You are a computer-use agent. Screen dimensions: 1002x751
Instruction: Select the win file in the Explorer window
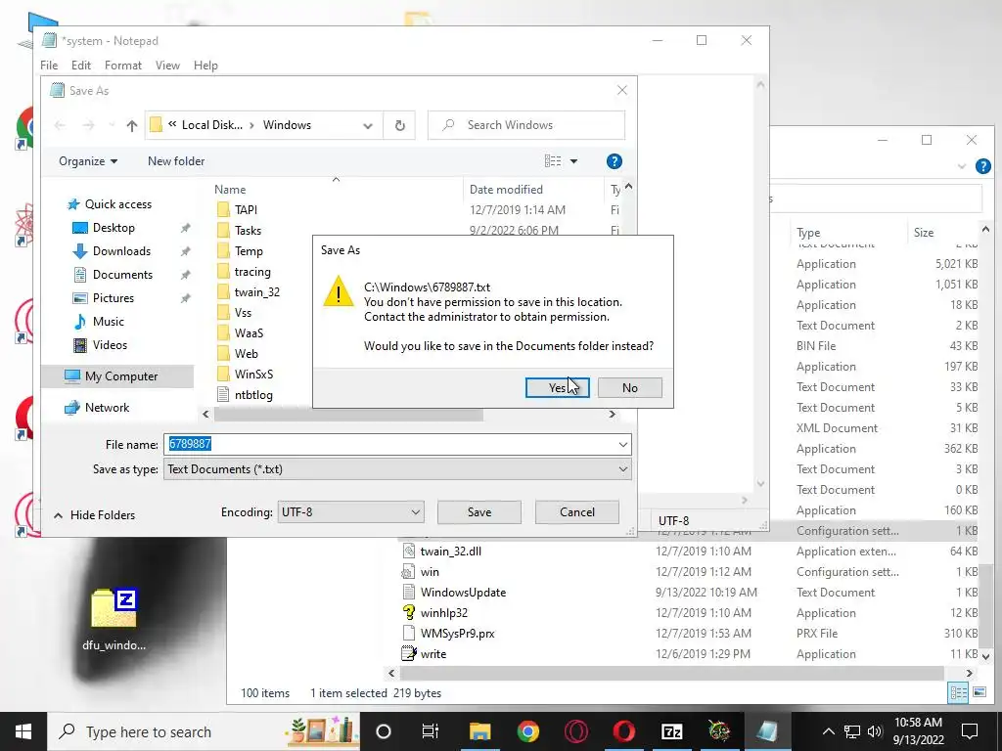click(430, 571)
